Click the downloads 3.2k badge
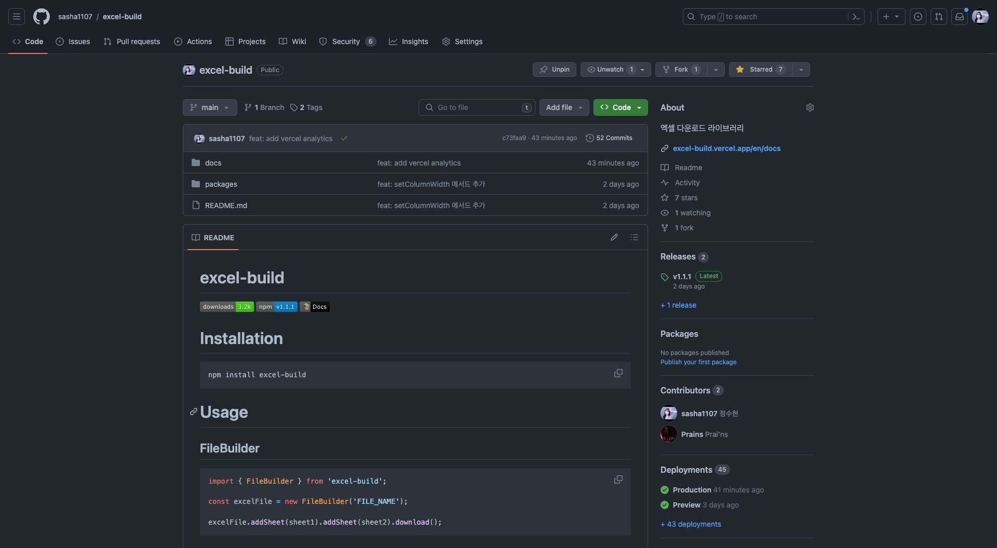 coord(227,307)
